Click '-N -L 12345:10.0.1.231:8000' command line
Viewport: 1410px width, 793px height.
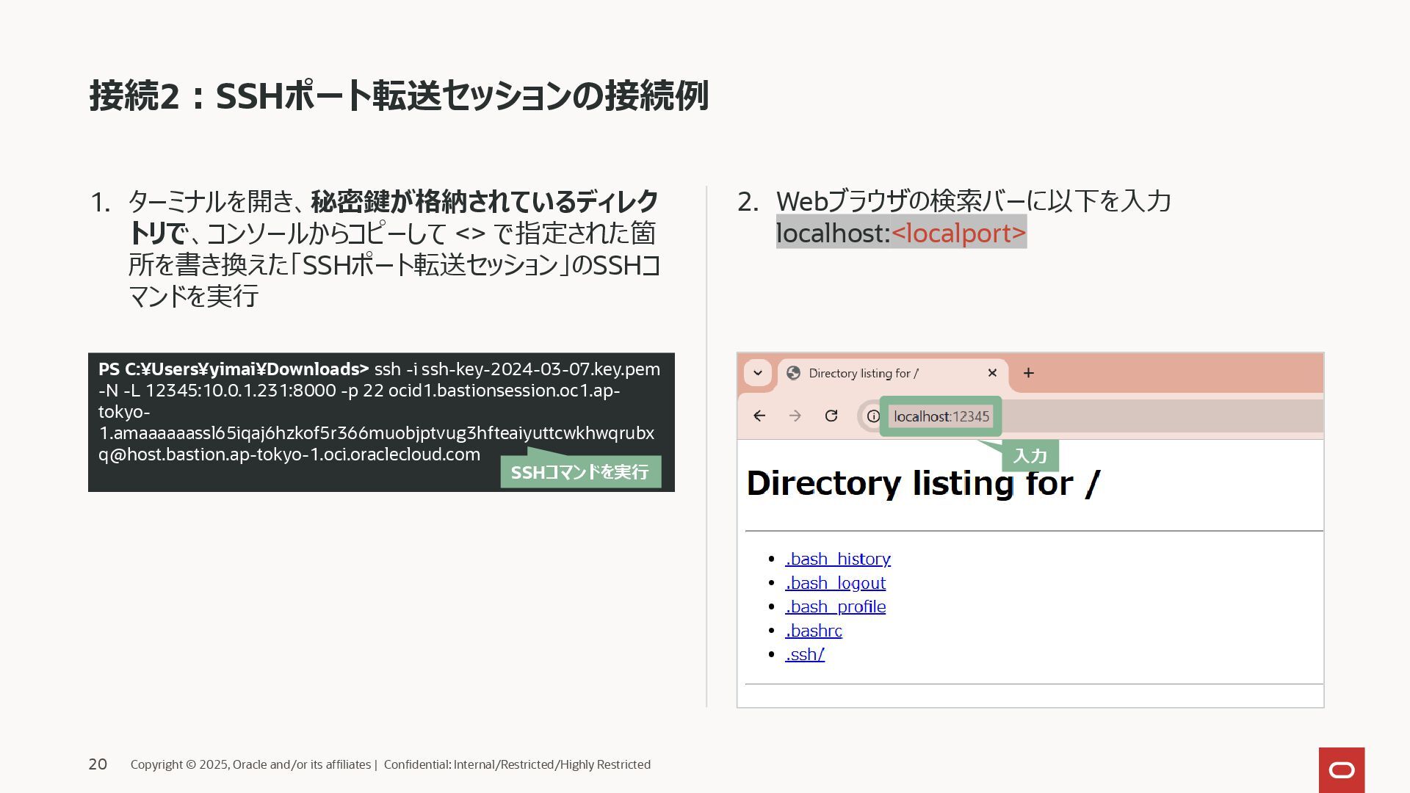tap(217, 391)
